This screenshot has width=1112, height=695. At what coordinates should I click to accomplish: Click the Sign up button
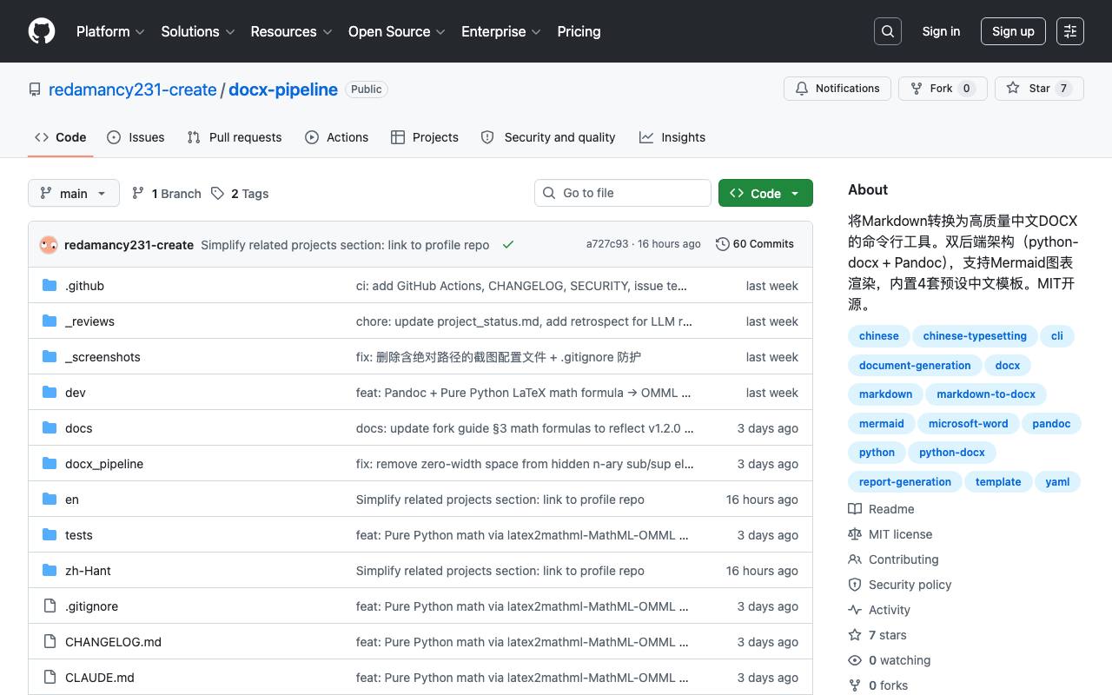[x=1013, y=31]
